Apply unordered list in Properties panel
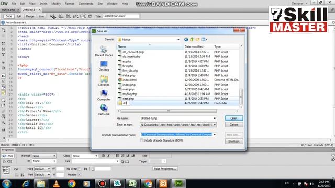The height and width of the screenshot is (188, 335). (x=117, y=156)
